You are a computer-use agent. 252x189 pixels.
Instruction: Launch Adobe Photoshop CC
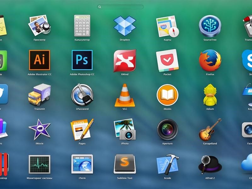82,60
